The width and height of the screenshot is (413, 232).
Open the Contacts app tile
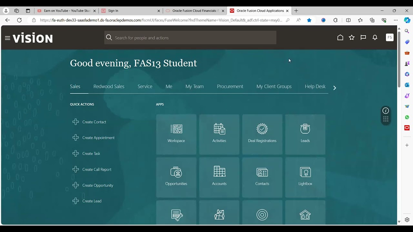[262, 177]
